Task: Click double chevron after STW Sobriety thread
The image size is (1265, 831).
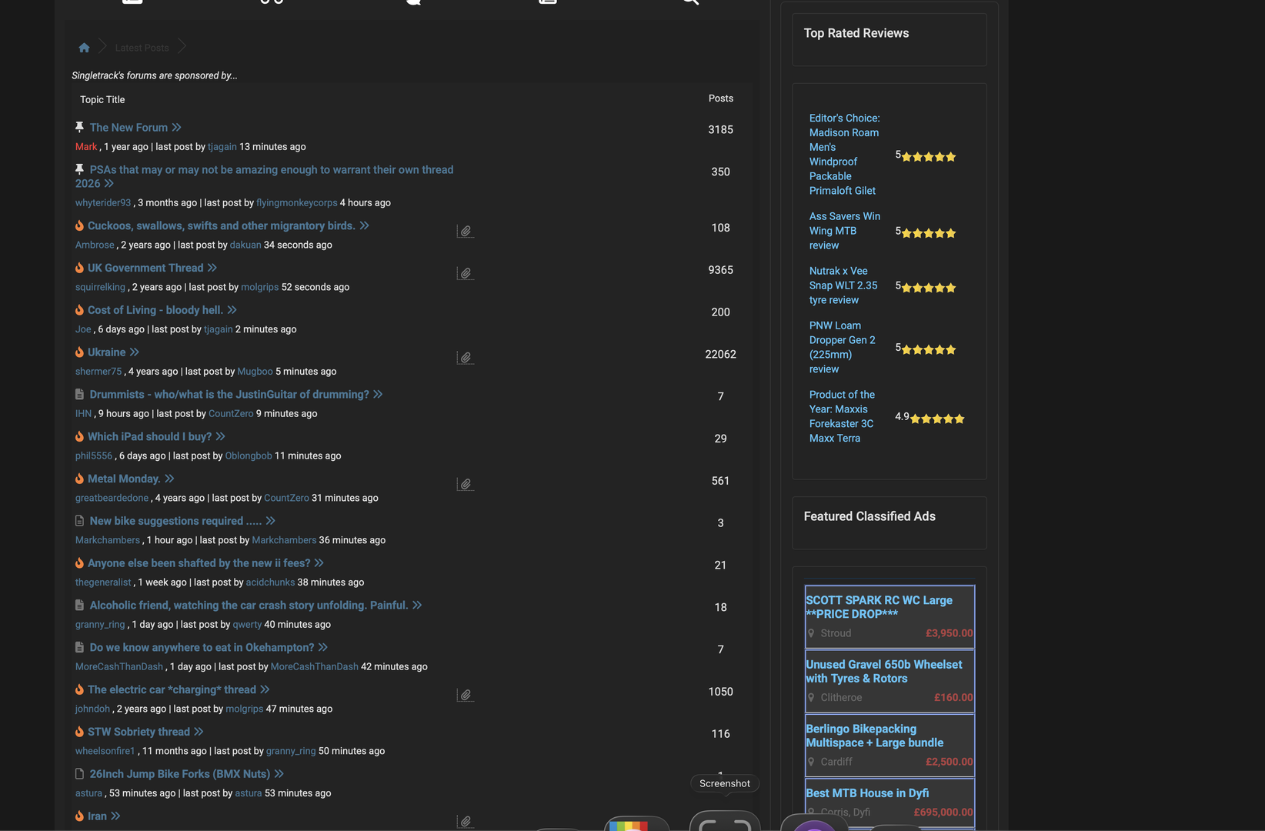Action: point(199,732)
